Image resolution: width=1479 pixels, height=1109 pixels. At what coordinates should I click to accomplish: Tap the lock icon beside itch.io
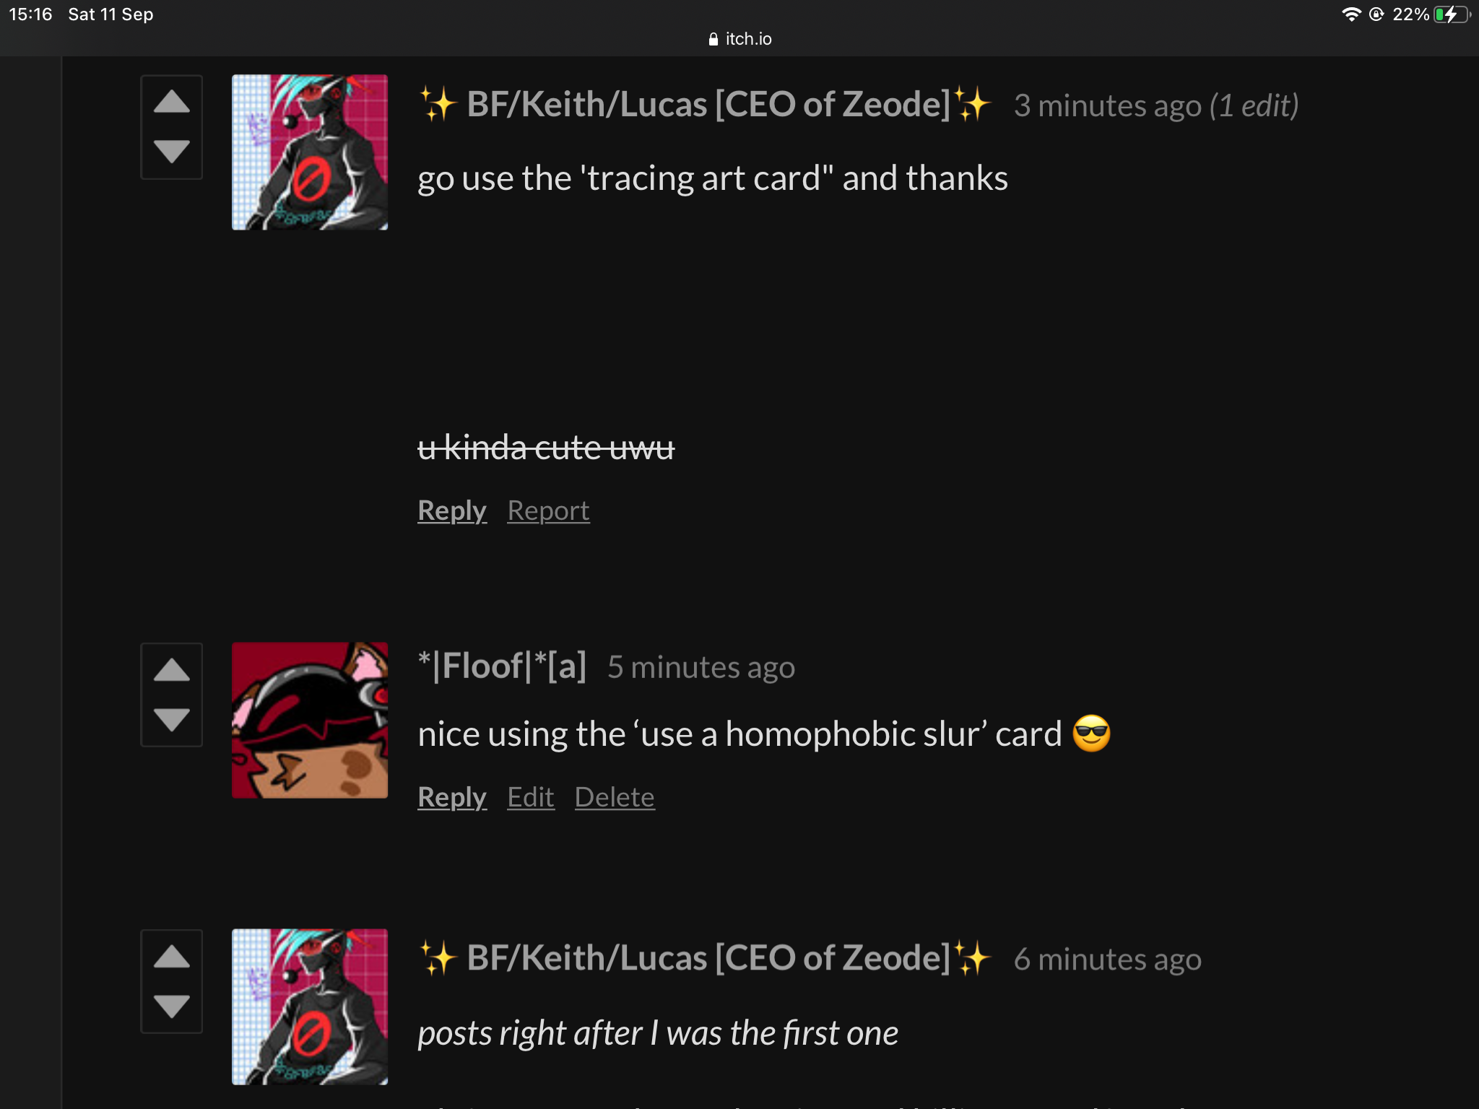pyautogui.click(x=713, y=39)
